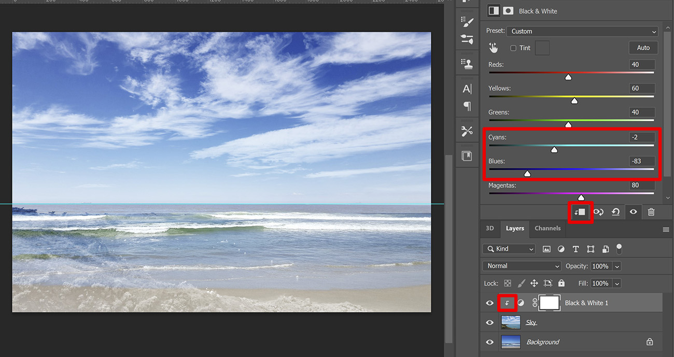Filter layers by smart objects icon
Screen dimensions: 674x357
click(606, 249)
